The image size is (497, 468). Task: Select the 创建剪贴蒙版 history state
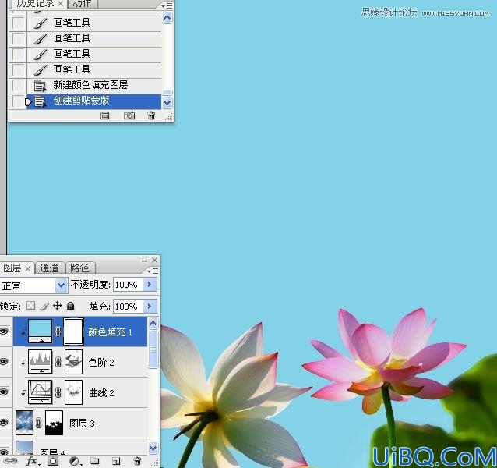(x=93, y=101)
